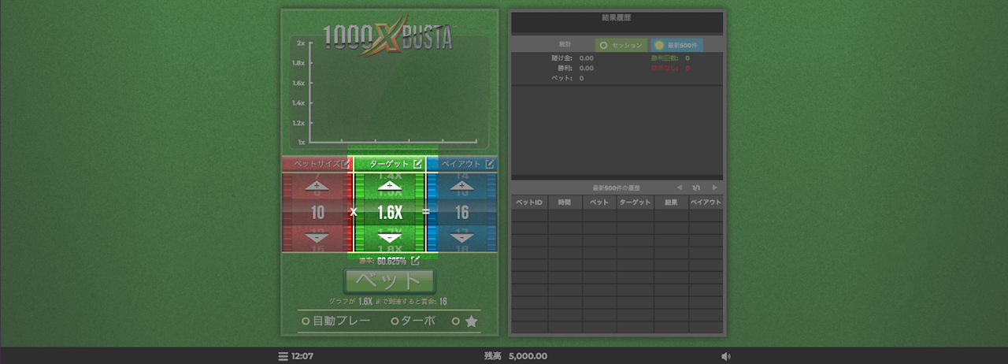Click the 賭け金 0.00 statistic

click(573, 58)
